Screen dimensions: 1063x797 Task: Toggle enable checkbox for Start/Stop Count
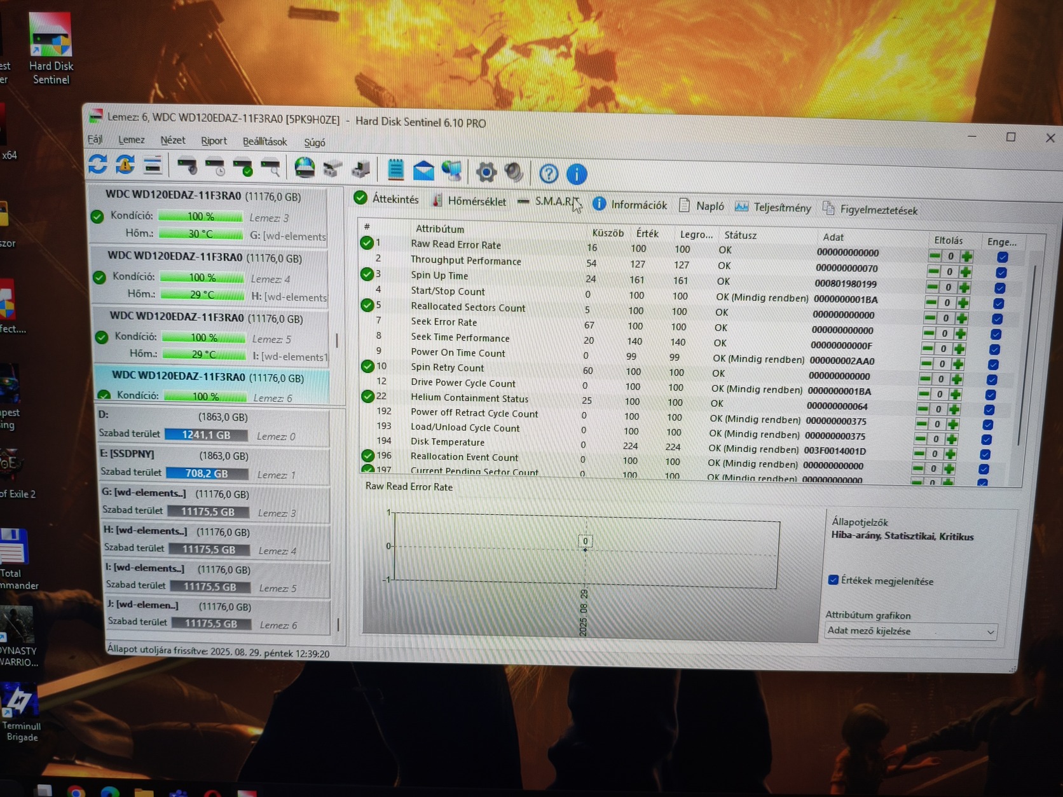point(998,303)
